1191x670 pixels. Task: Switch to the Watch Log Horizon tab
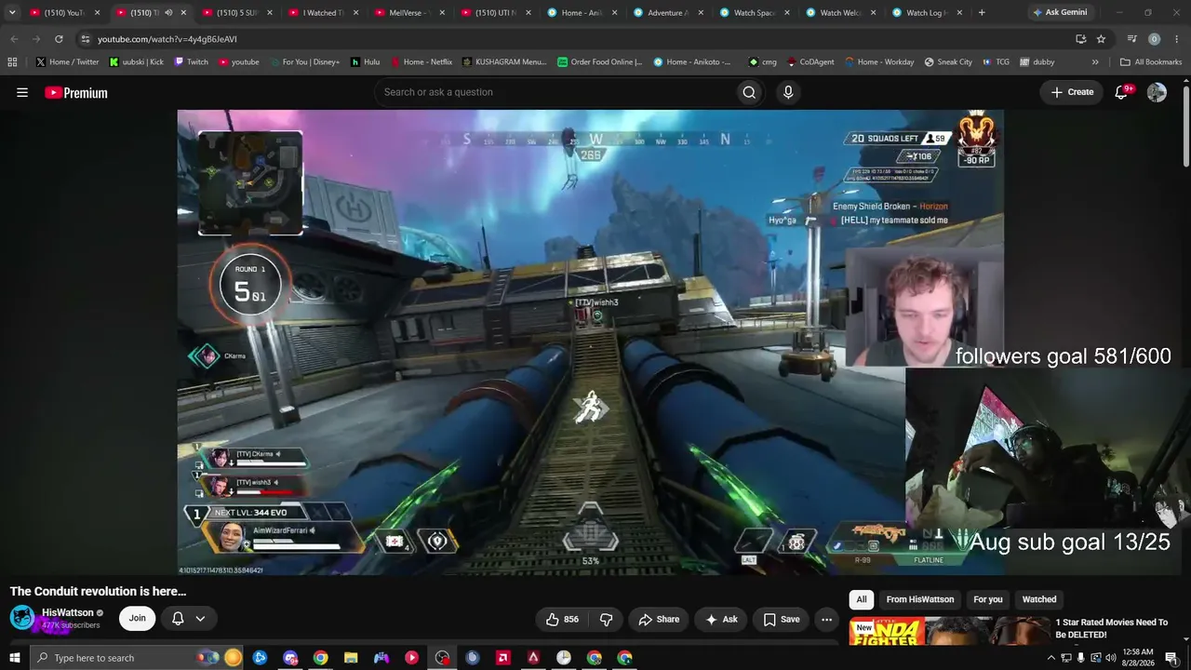click(927, 13)
